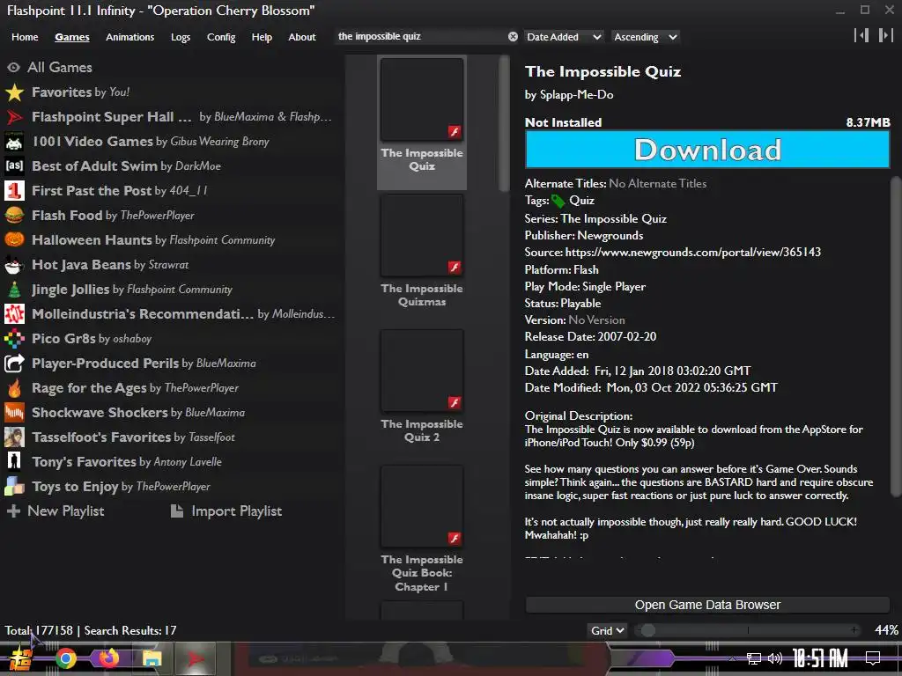Viewport: 902px width, 676px height.
Task: Click the New Playlist plus icon
Action: pyautogui.click(x=13, y=511)
